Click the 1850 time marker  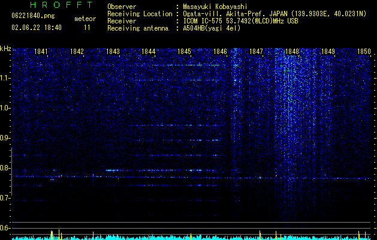point(364,52)
